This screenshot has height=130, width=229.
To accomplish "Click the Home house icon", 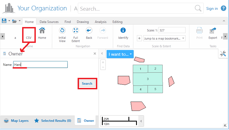I will point(42,31).
